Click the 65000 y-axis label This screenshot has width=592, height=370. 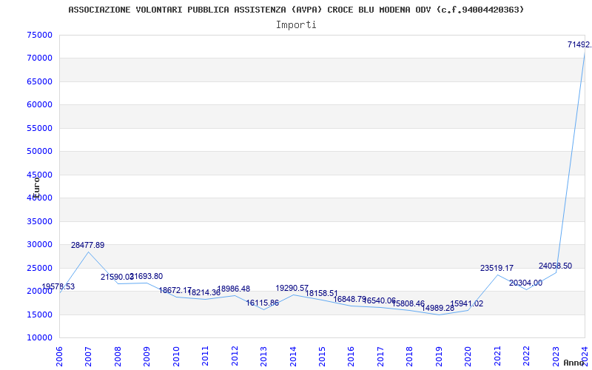coord(40,81)
